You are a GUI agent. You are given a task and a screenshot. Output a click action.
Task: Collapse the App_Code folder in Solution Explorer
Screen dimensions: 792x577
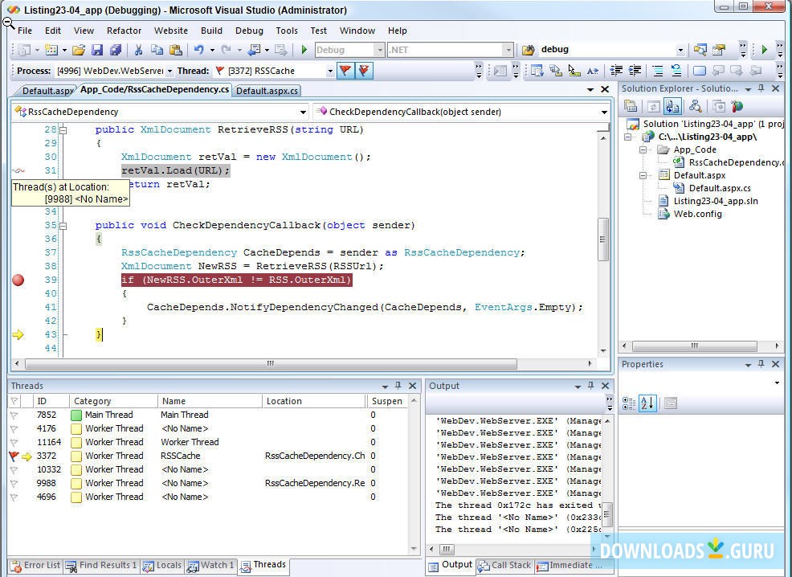pos(643,149)
